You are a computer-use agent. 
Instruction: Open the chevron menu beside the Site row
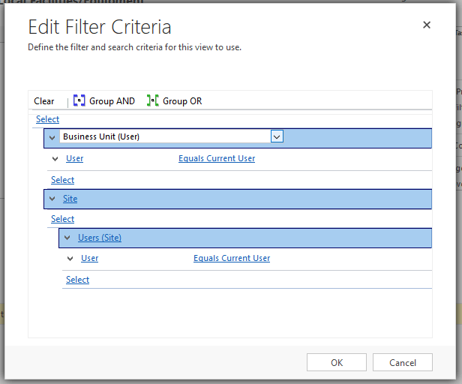tap(51, 199)
